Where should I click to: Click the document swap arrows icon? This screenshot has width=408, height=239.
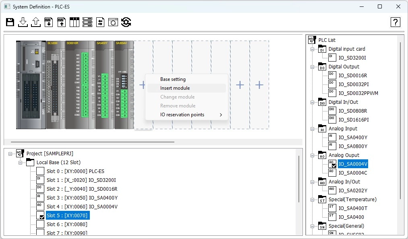pos(100,22)
